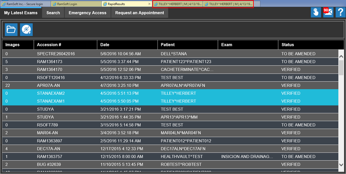The height and width of the screenshot is (174, 346).
Task: Go to Request an Appointment
Action: click(140, 13)
